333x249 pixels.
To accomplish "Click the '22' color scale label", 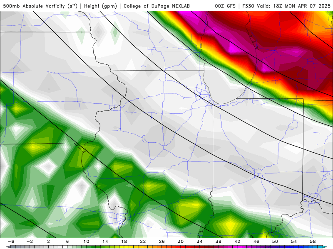I will click(143, 242).
